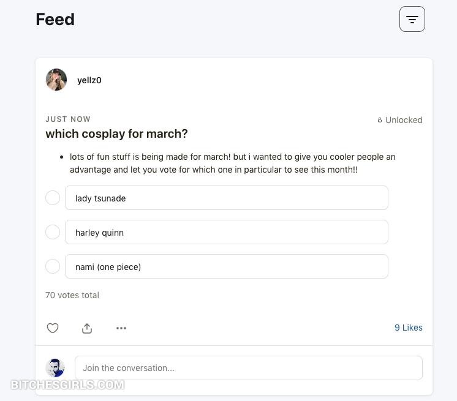Focus the 'Join the conversation...' input

coord(248,368)
